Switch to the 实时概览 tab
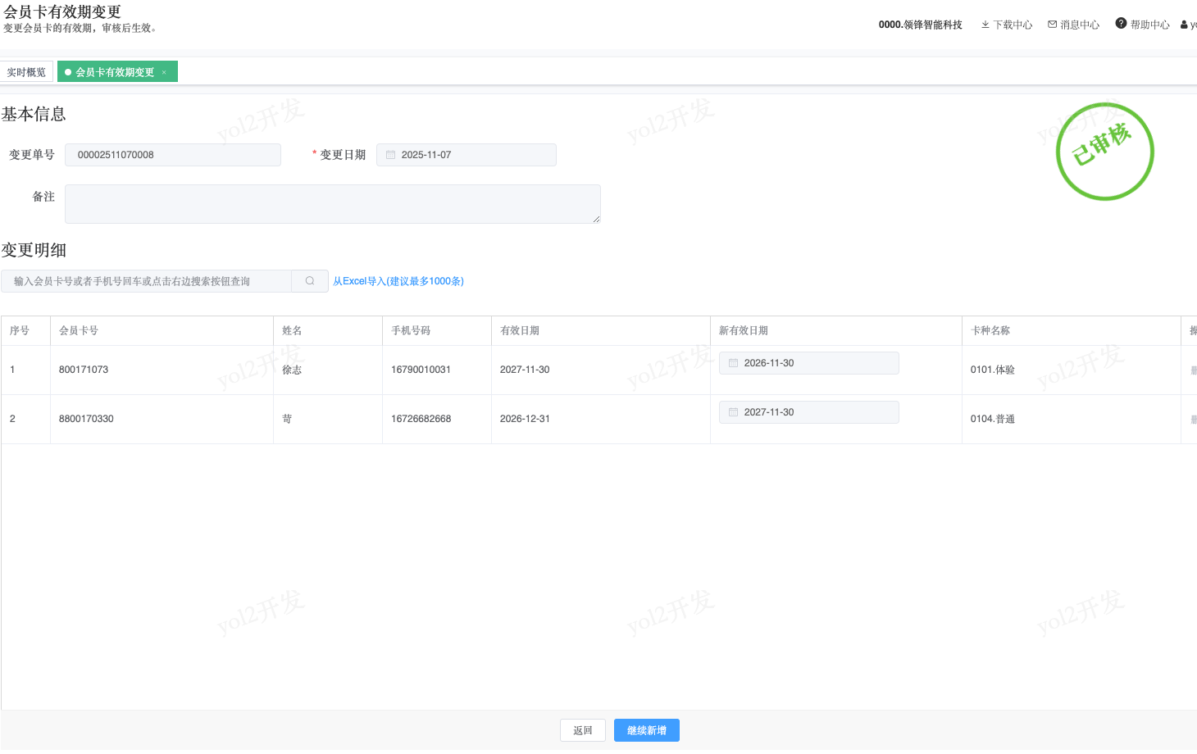This screenshot has width=1197, height=754. coord(26,72)
